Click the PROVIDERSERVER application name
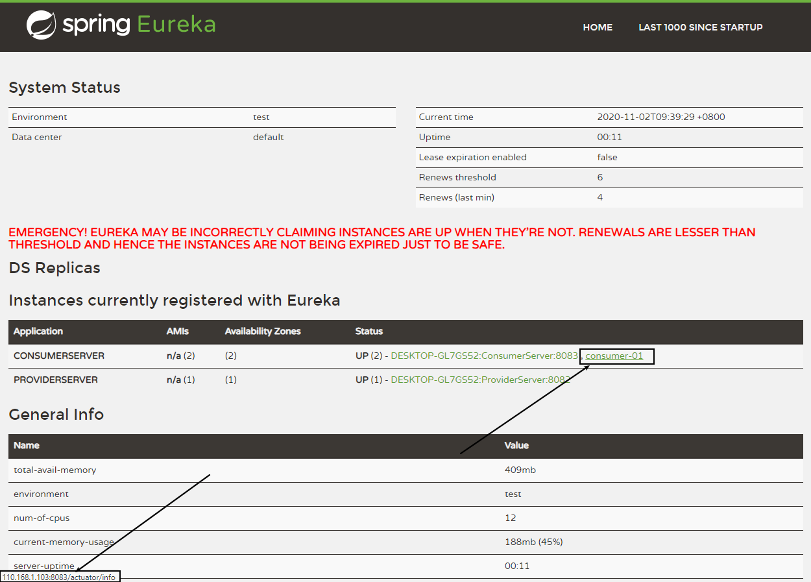The width and height of the screenshot is (811, 582). coord(56,380)
